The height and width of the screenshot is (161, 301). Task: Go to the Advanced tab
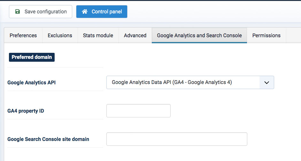pos(135,35)
